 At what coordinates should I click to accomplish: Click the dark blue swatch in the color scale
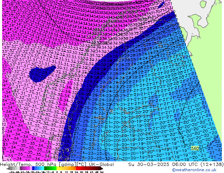coord(33,168)
